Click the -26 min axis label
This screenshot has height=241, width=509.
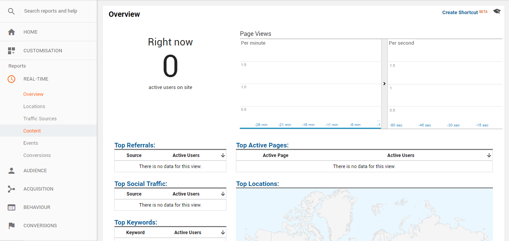[x=261, y=125]
